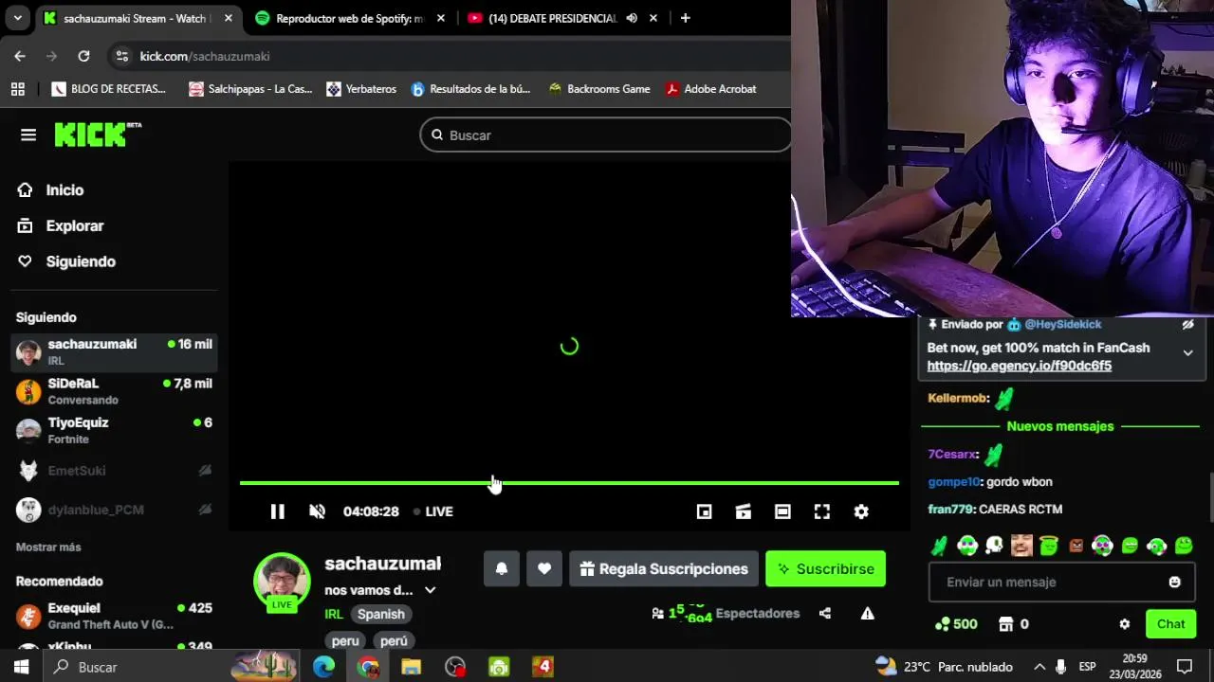The width and height of the screenshot is (1214, 682).
Task: Toggle notifications bell for sachauzumaki
Action: pyautogui.click(x=502, y=568)
